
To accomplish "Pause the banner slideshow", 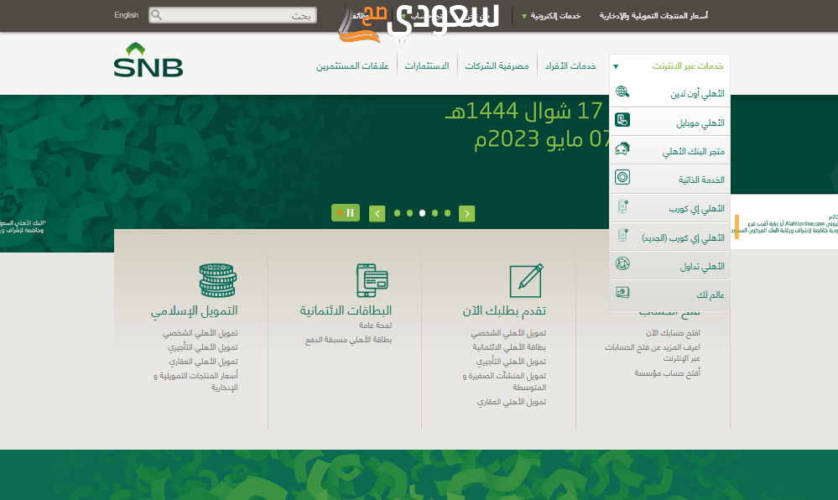I will coord(346,213).
